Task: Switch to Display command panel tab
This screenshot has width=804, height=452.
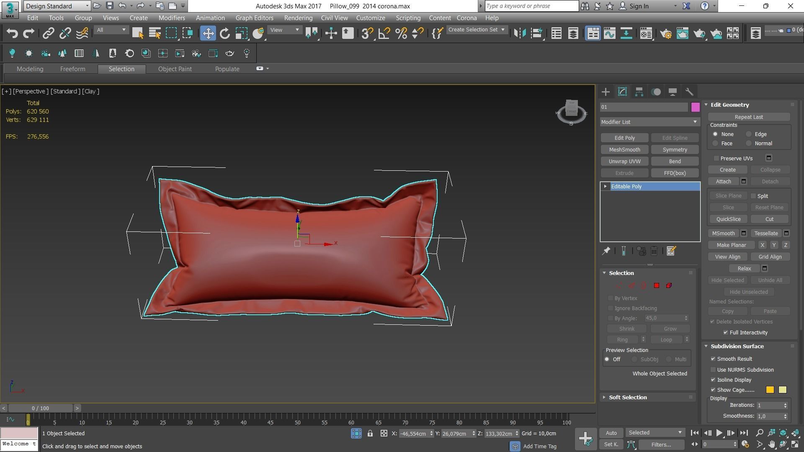Action: tap(673, 92)
